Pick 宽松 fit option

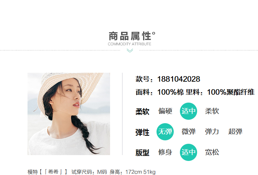[x=212, y=152]
